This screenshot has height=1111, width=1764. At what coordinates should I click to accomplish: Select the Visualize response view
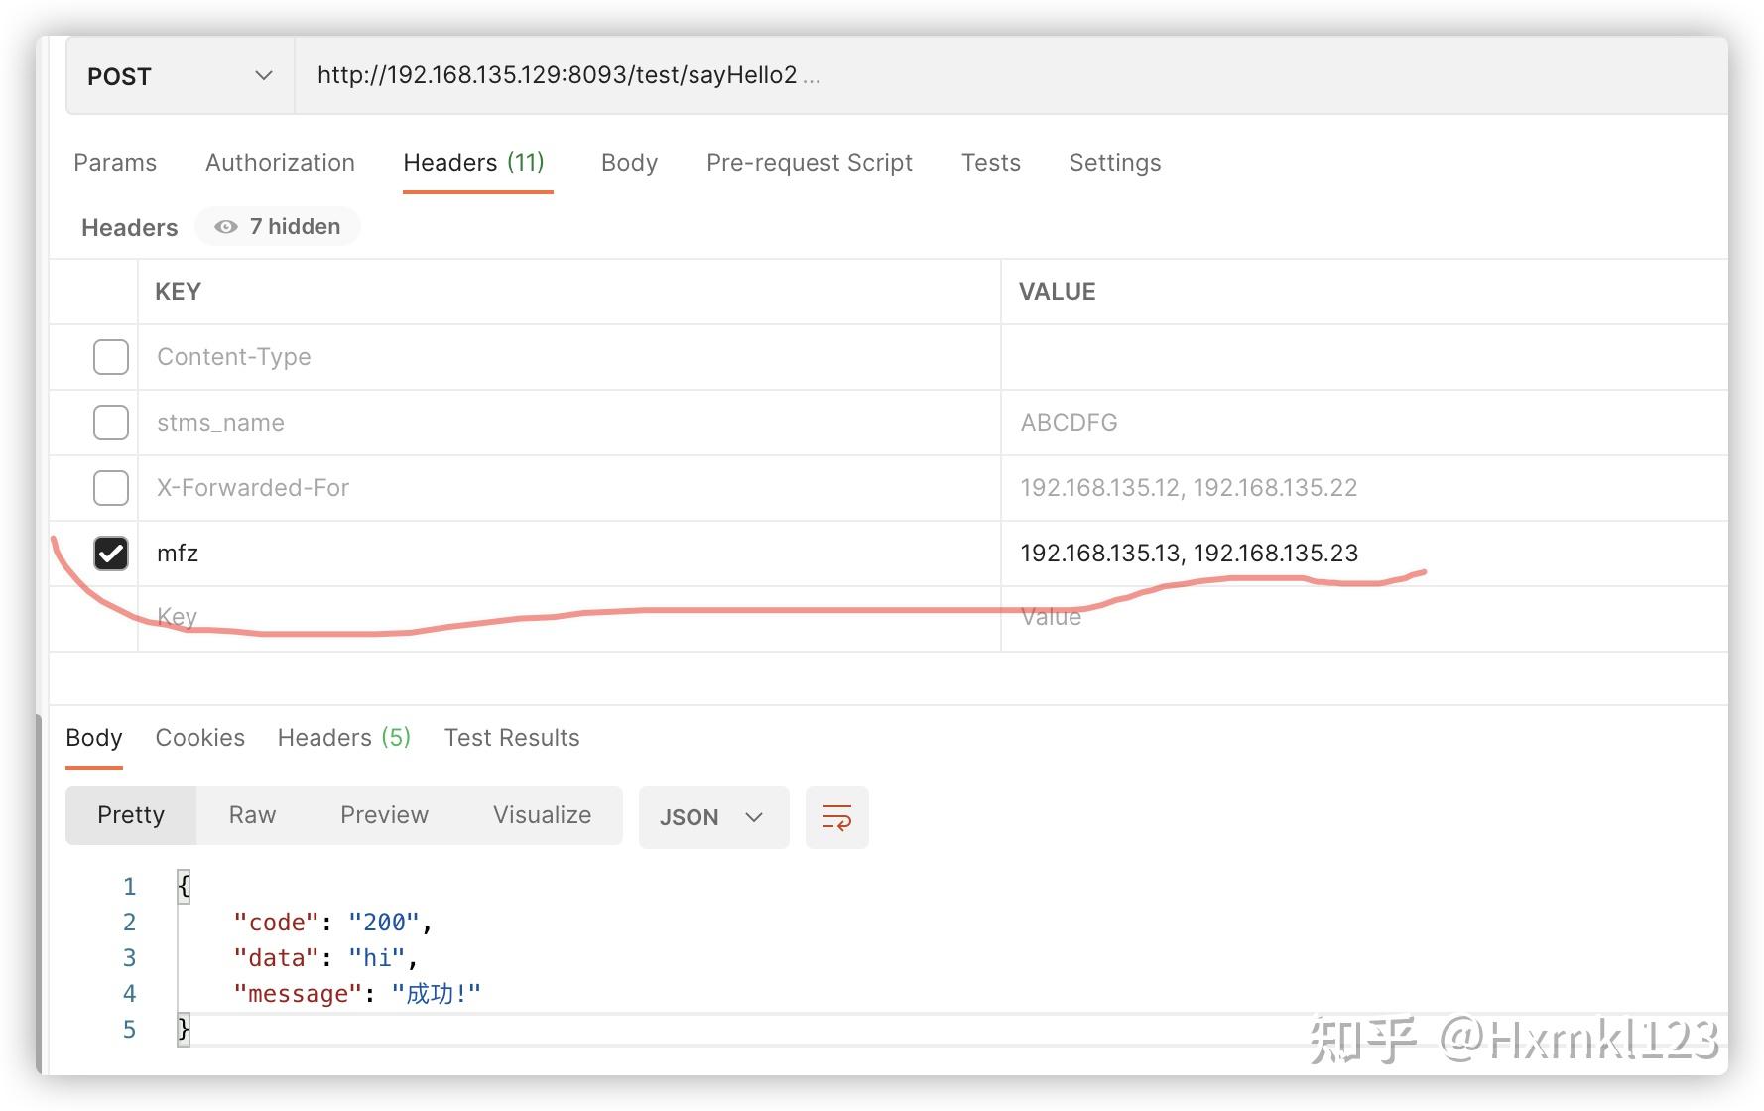tap(541, 814)
